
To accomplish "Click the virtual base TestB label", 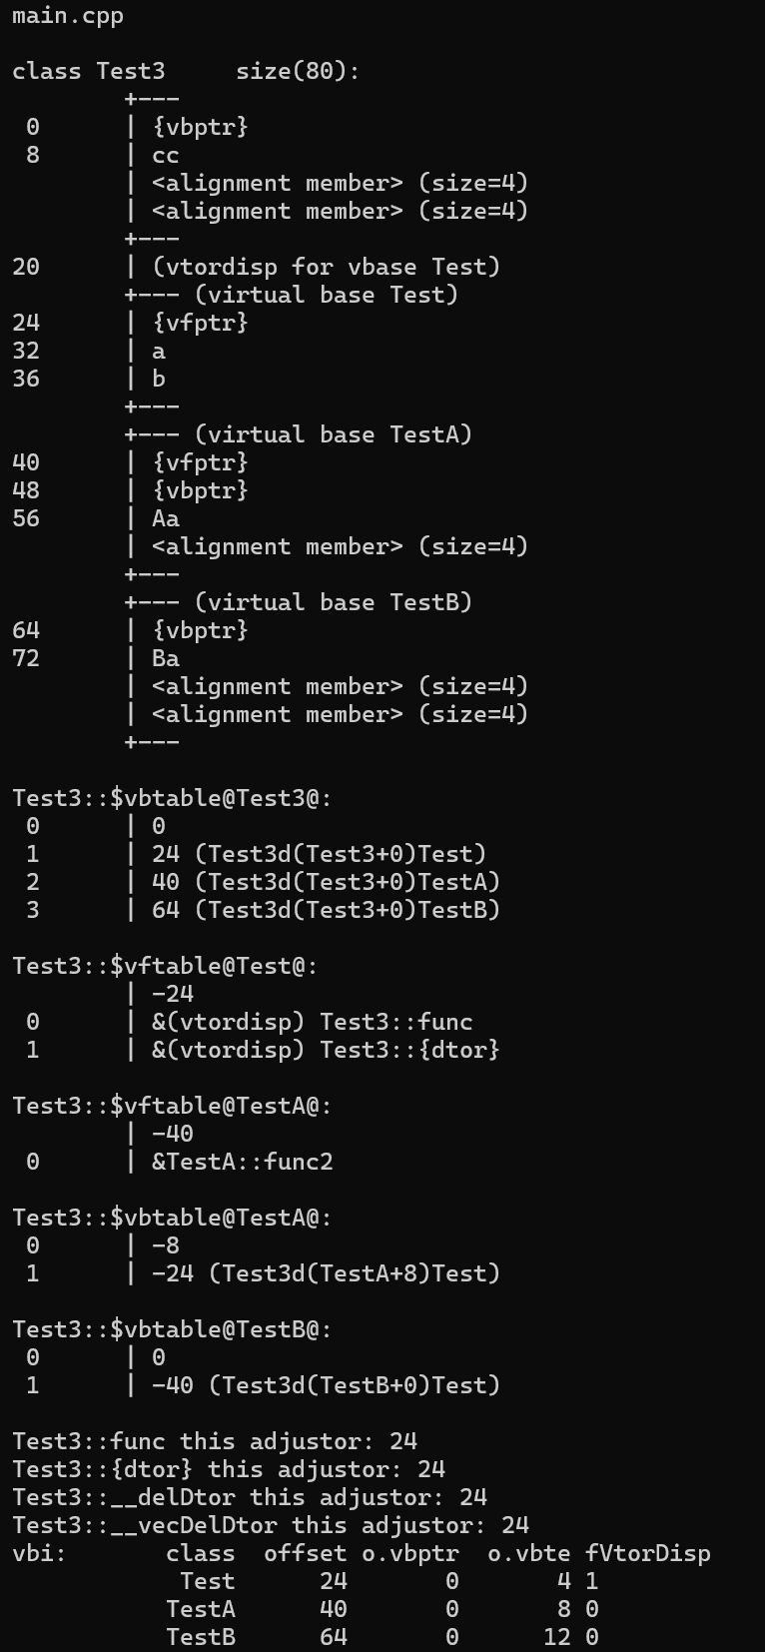I will tap(334, 602).
